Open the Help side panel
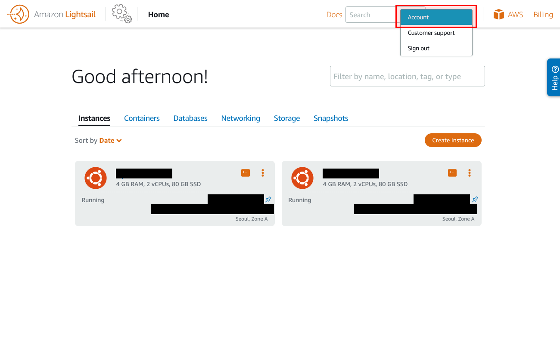The image size is (560, 344). 554,77
